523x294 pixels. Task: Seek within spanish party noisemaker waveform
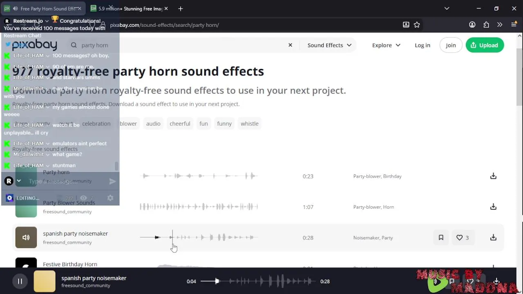tap(199, 237)
